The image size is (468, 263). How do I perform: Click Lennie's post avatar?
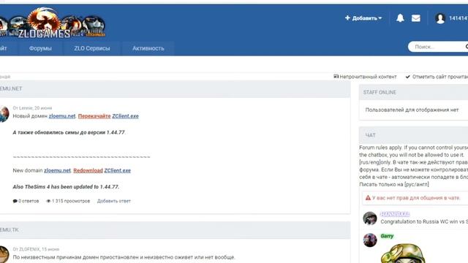pyautogui.click(x=4, y=114)
